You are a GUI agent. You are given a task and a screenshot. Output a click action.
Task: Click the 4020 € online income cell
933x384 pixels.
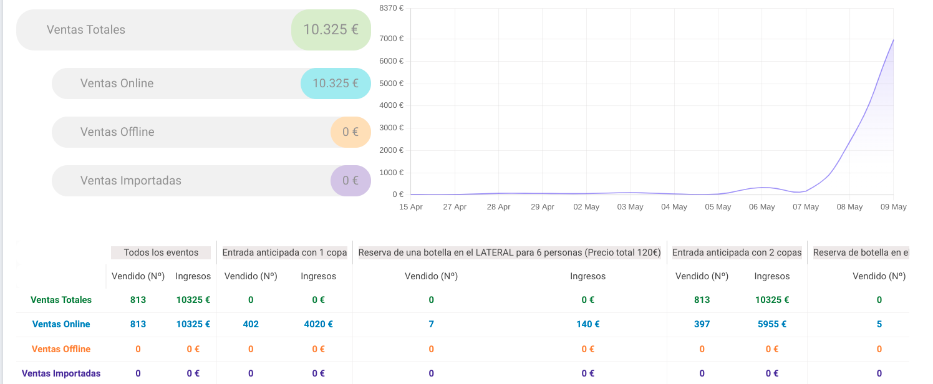(x=318, y=324)
